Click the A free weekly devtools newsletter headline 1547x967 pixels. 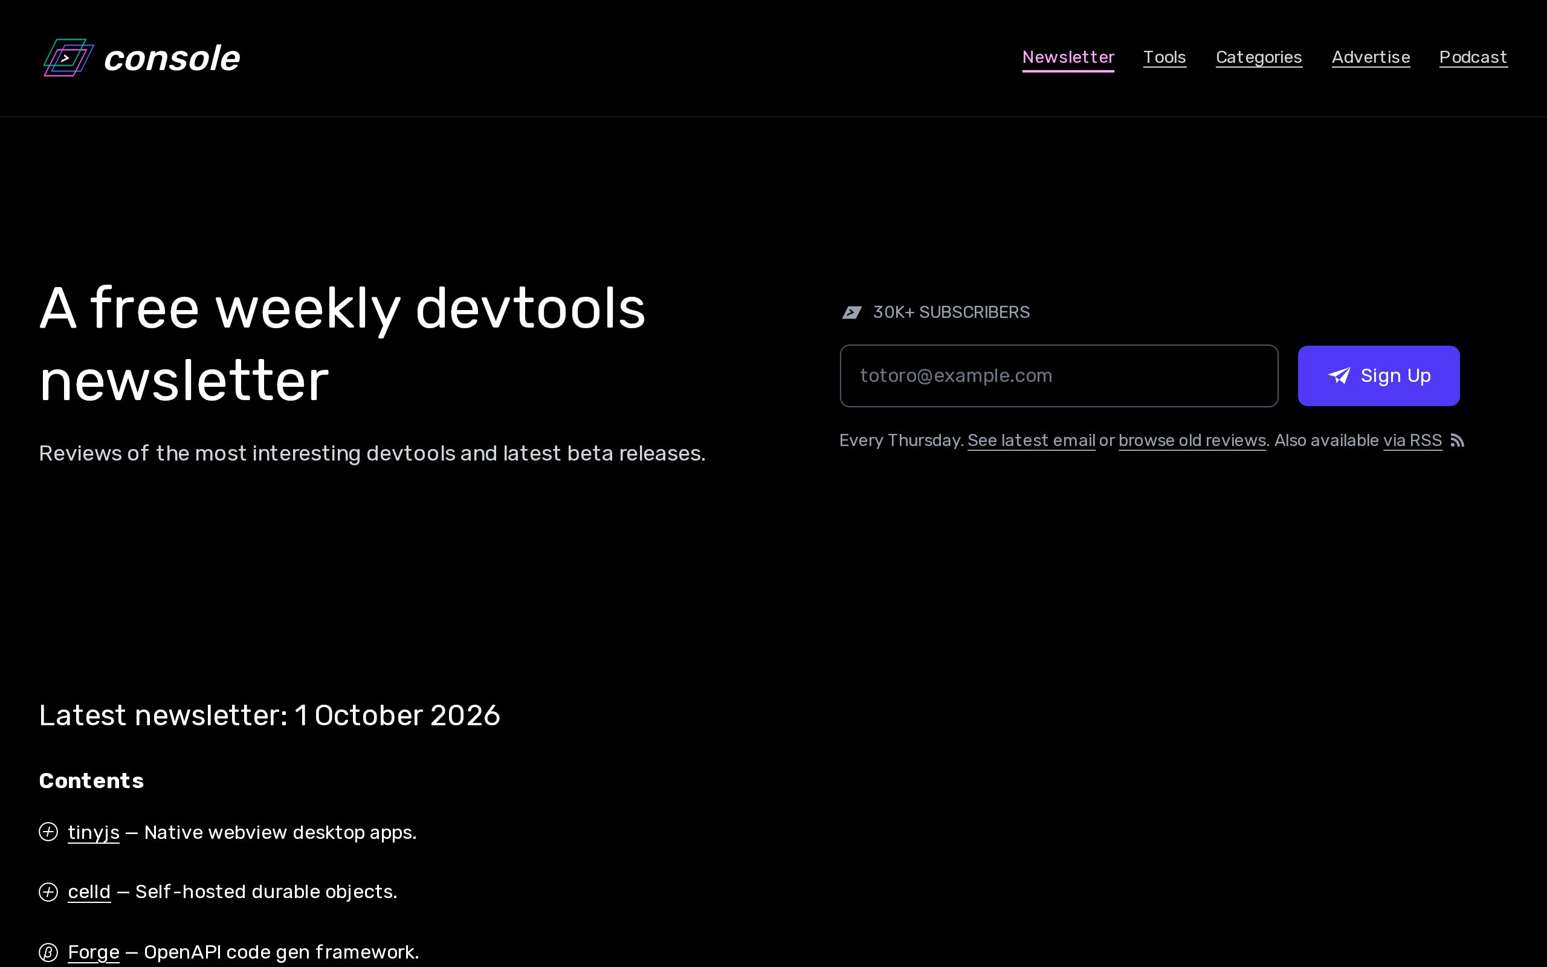click(343, 344)
